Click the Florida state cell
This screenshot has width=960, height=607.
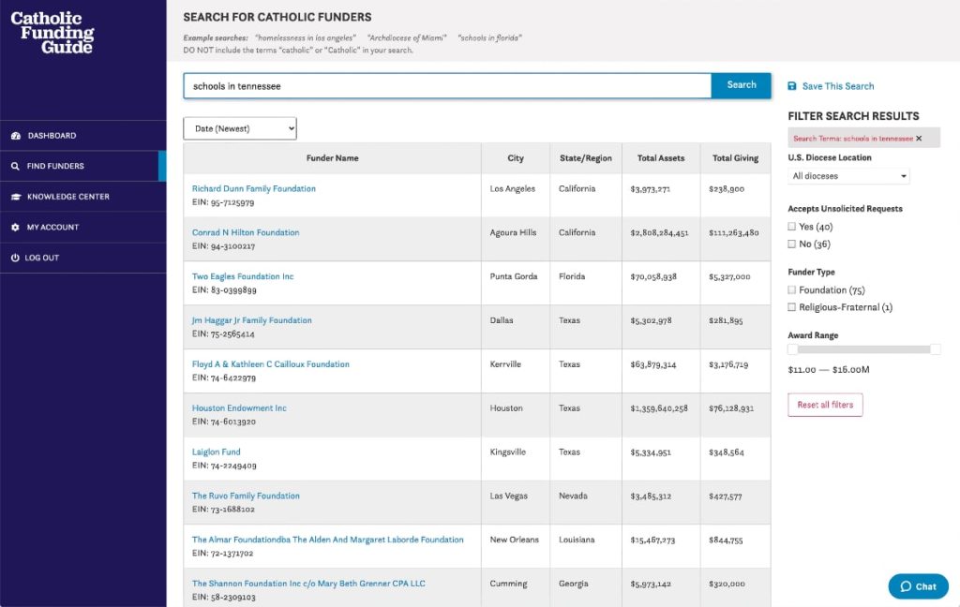tap(572, 276)
